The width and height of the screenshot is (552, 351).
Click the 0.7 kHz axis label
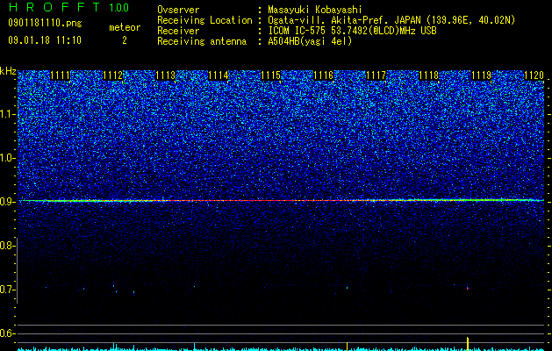6,290
